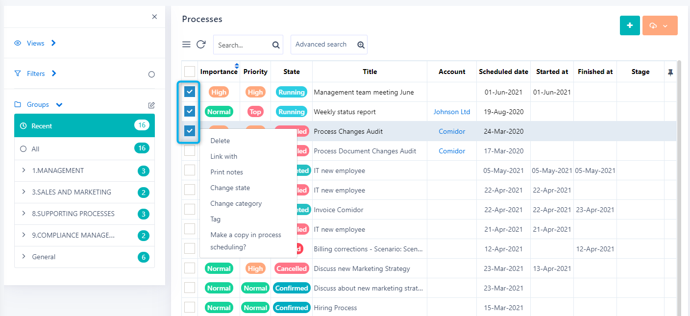Screen dimensions: 690x316
Task: Select the Recent group
Action: coord(84,125)
